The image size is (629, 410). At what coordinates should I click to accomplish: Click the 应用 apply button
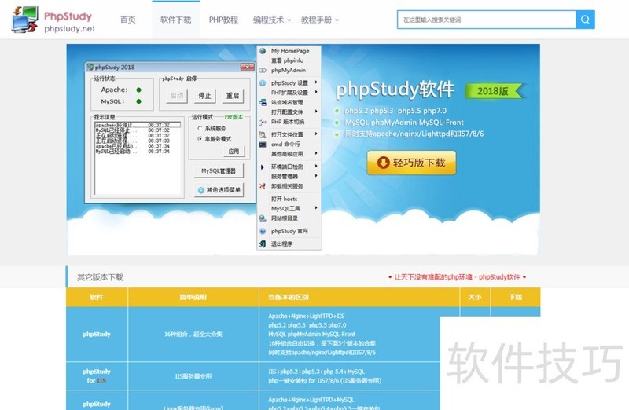click(x=234, y=152)
